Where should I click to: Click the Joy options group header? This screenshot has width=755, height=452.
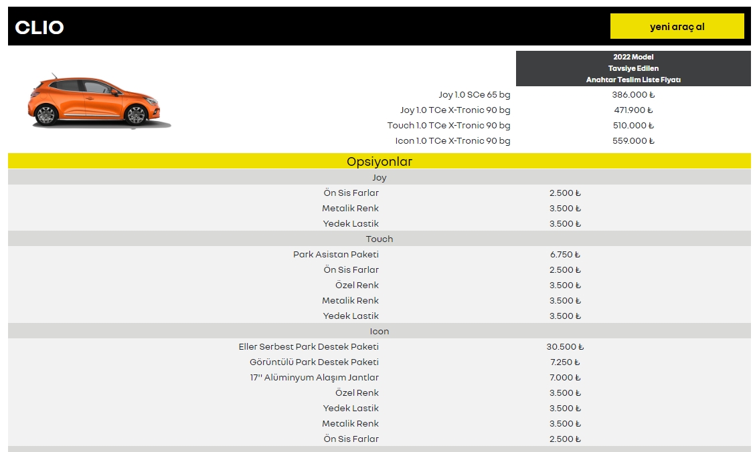tap(379, 178)
